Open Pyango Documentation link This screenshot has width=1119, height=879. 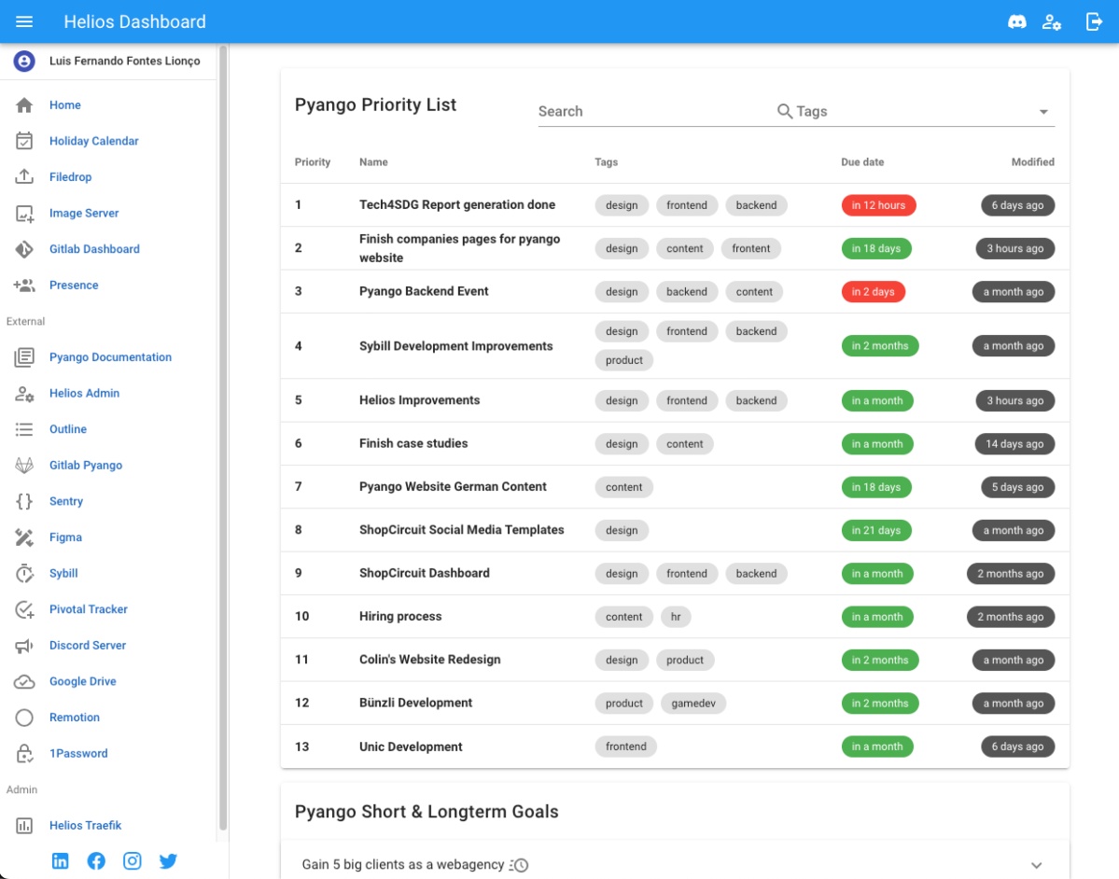pos(110,357)
